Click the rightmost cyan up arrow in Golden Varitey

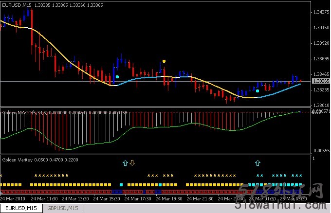coord(257,163)
